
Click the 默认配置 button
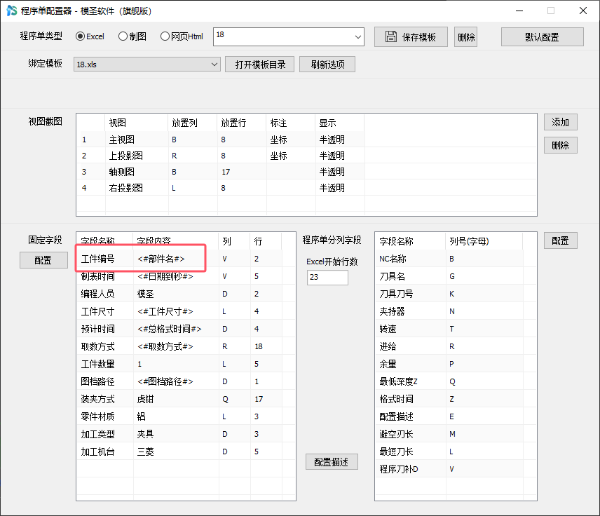[x=543, y=37]
